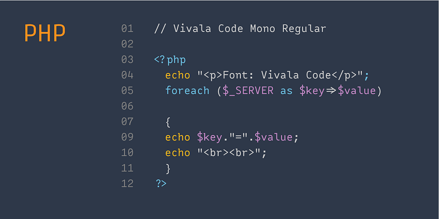Click line number 05
Screen dimensions: 439x219
coord(128,90)
